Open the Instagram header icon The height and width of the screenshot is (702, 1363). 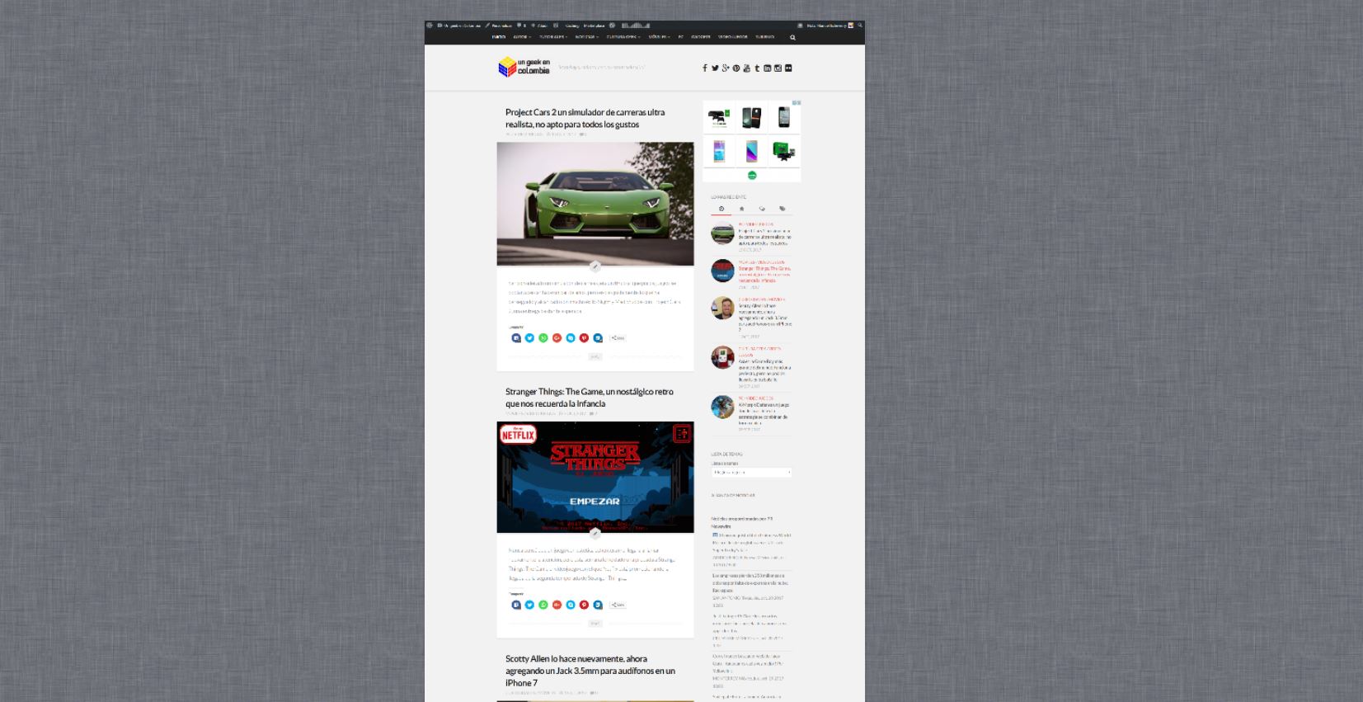coord(778,68)
